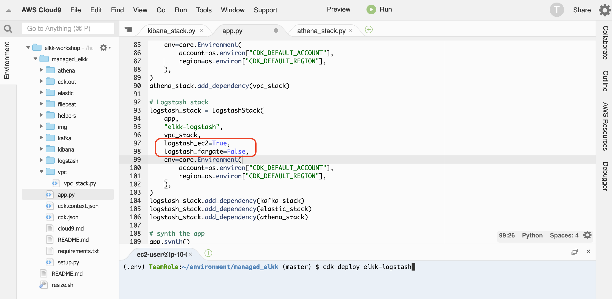Open the Find menu

coord(117,10)
